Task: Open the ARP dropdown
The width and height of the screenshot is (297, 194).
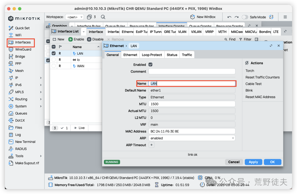Action: pos(192,138)
